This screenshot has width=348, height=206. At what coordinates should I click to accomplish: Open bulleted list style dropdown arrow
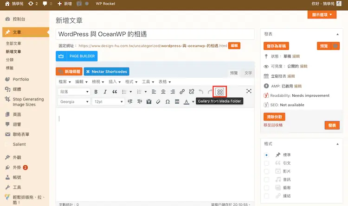pos(131,92)
